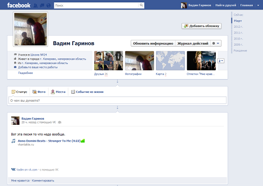Open Vadim on vk.com link
The width and height of the screenshot is (263, 186).
[x=27, y=170]
